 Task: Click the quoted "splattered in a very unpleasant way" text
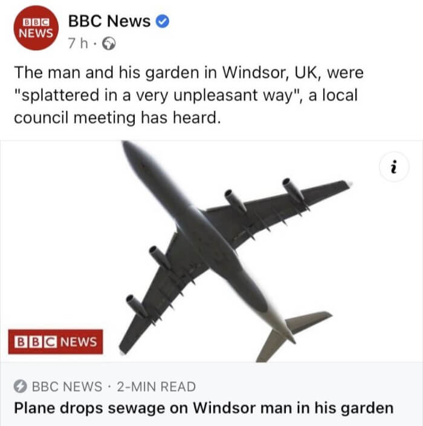[x=158, y=95]
